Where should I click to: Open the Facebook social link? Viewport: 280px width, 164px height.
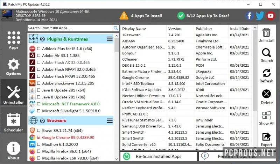point(250,16)
